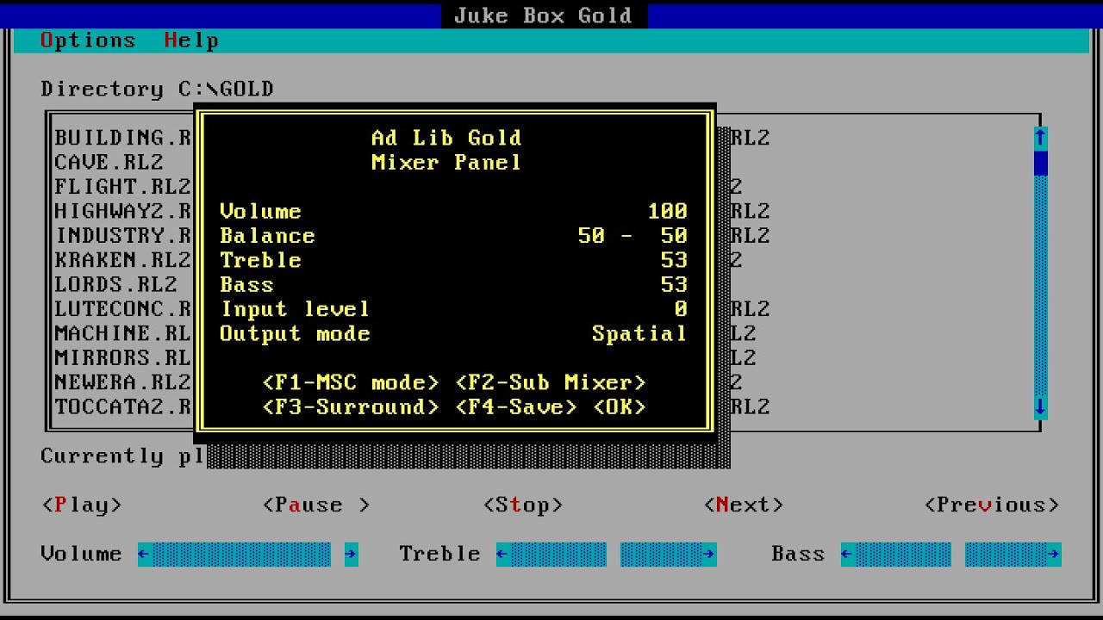Select the Volume row in Mixer Panel

[454, 211]
